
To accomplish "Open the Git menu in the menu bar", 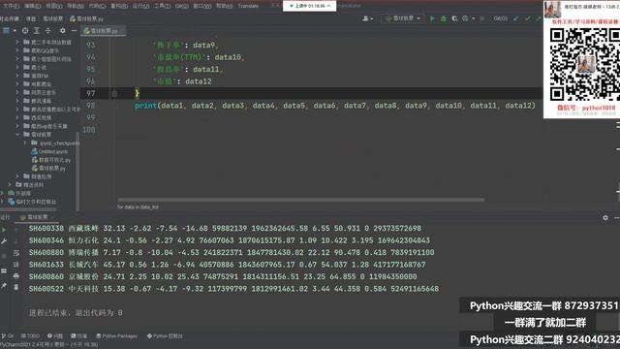I will tap(181, 6).
